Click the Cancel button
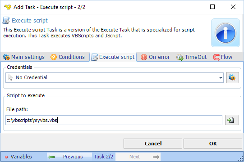Screen dimensions: 244x162 point(153,144)
